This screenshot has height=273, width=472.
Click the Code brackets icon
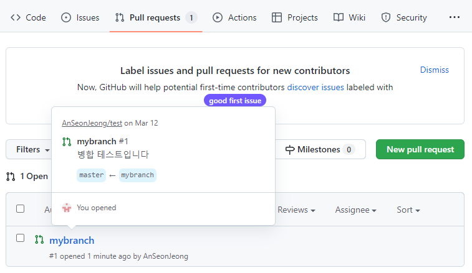[x=16, y=17]
